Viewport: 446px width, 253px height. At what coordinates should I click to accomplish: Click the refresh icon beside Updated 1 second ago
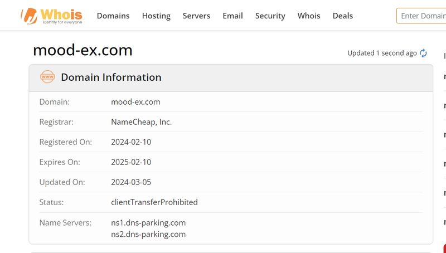[423, 53]
